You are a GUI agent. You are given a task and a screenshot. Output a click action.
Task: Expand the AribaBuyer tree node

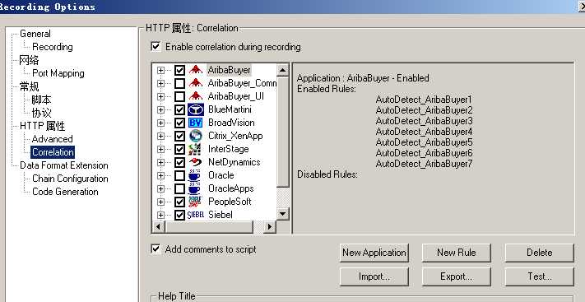[160, 70]
